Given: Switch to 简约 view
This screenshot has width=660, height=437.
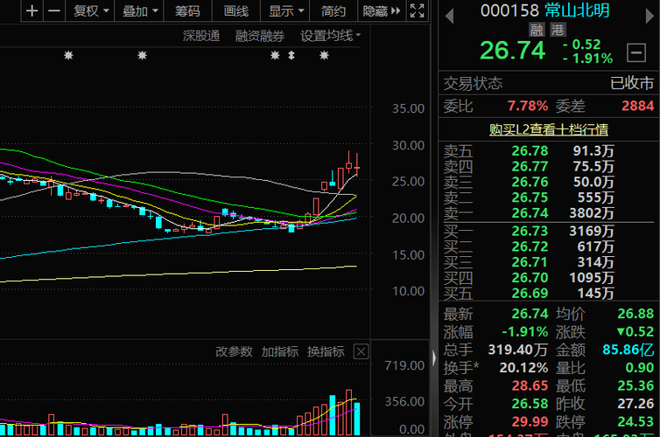Looking at the screenshot, I should point(333,10).
